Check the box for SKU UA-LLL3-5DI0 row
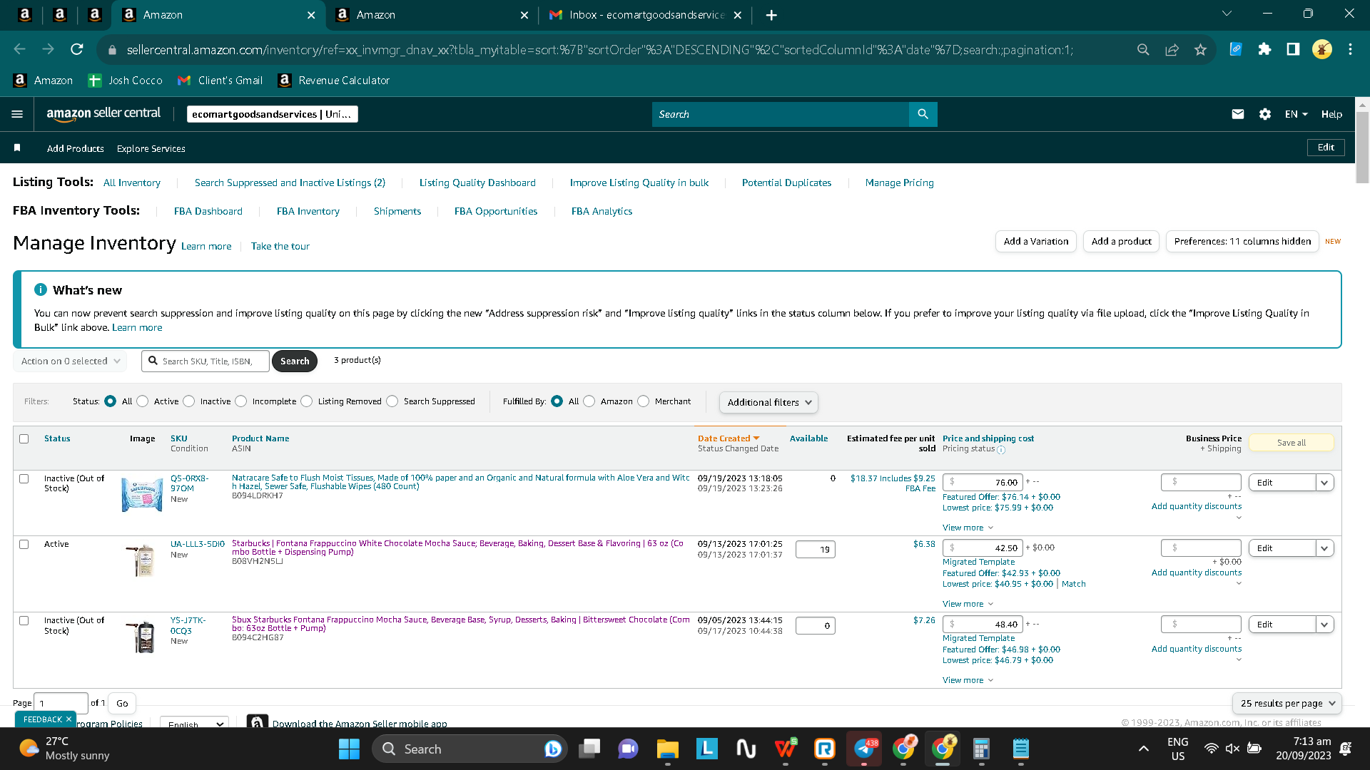Screen dimensions: 1370x770 [x=24, y=544]
